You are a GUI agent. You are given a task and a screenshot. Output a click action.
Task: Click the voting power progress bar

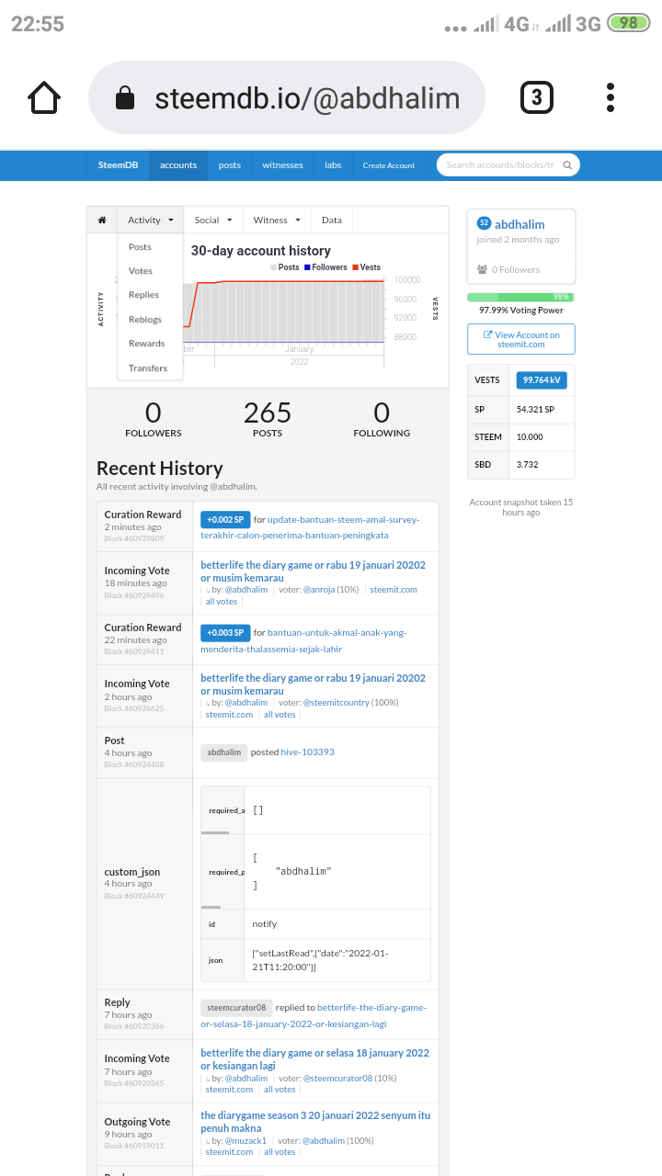pos(520,298)
